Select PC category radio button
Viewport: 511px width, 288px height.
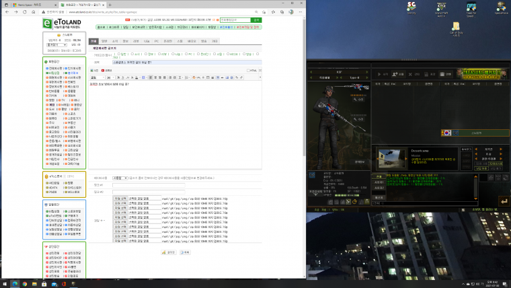[x=186, y=54]
